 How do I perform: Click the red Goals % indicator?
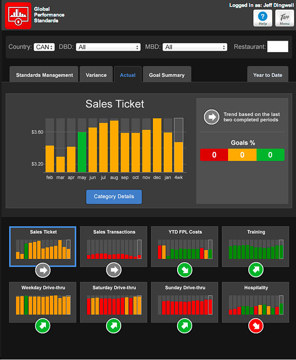[x=214, y=155]
